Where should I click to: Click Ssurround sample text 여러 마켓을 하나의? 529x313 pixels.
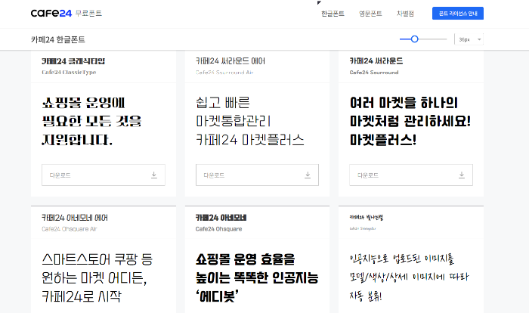(404, 103)
